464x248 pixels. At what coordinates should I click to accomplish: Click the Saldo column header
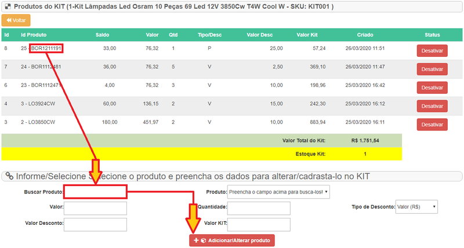tap(103, 35)
